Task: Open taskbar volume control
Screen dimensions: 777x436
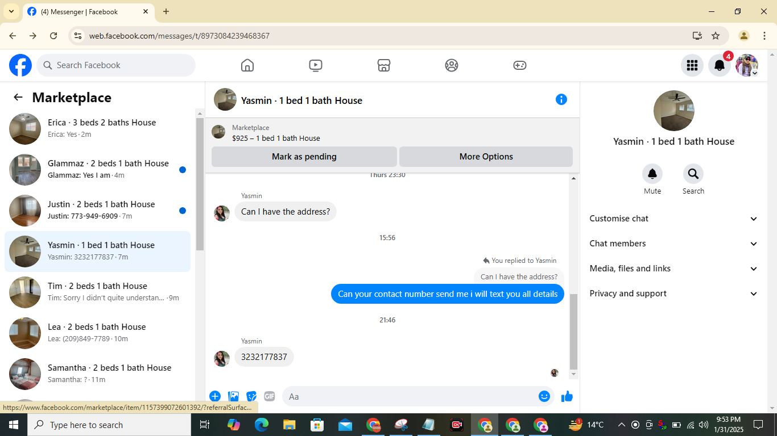Action: (x=704, y=425)
